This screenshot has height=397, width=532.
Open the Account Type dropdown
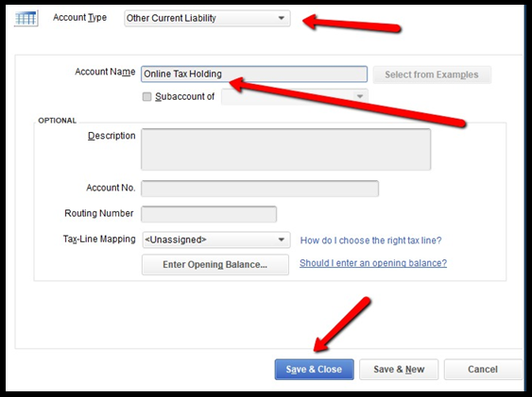pos(207,18)
